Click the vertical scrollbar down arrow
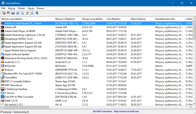Screen dimensions: 196x114 [194, 104]
